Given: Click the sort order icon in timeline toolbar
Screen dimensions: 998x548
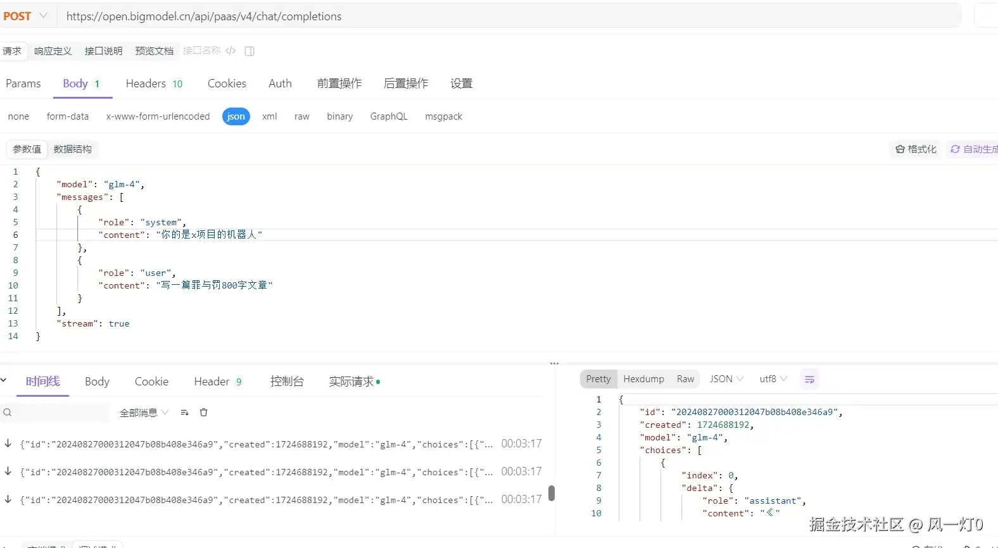Looking at the screenshot, I should [185, 413].
